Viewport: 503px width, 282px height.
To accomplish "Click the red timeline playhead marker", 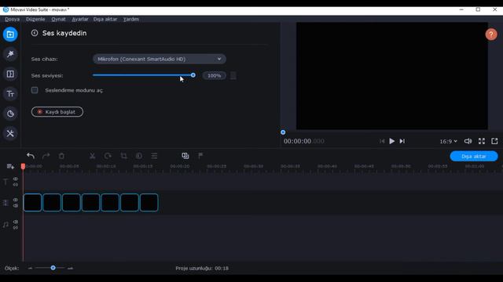I will pos(23,166).
